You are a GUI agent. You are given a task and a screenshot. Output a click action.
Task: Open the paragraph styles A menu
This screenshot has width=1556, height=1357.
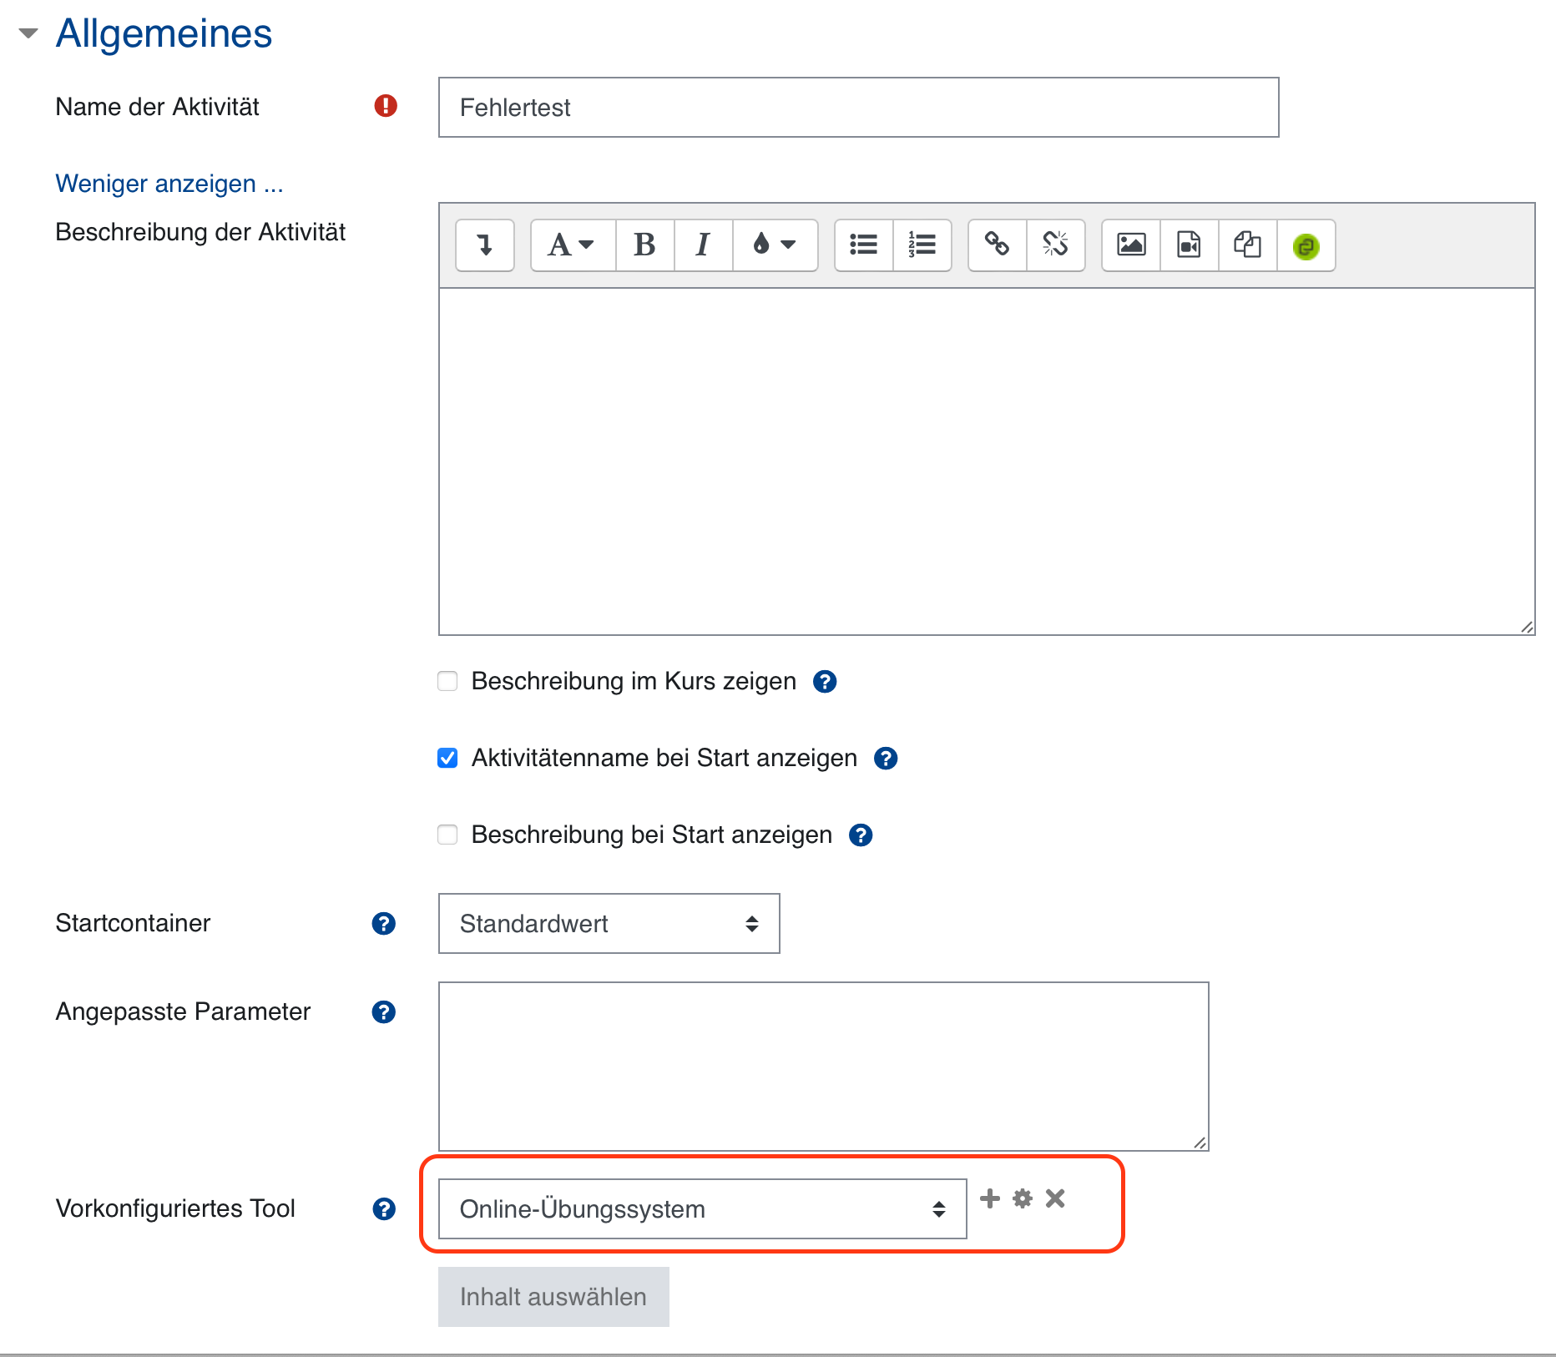573,245
